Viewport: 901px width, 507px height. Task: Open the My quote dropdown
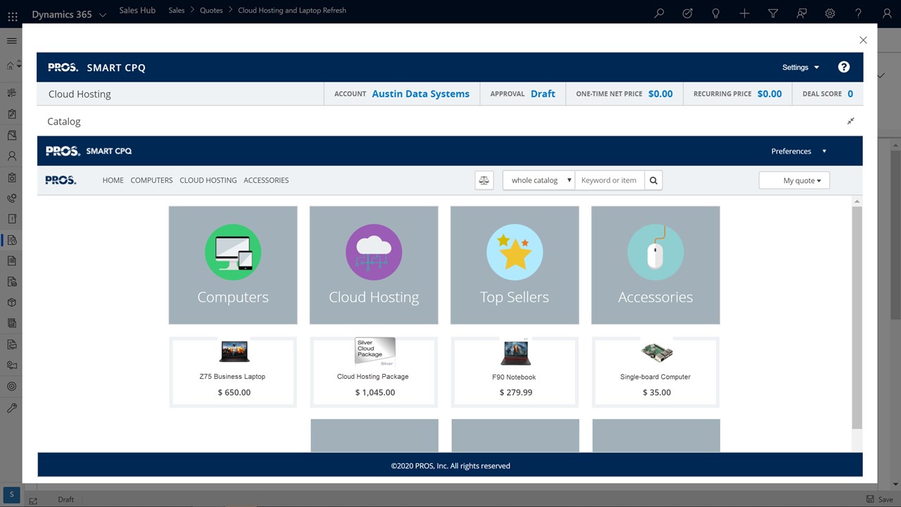click(x=794, y=180)
